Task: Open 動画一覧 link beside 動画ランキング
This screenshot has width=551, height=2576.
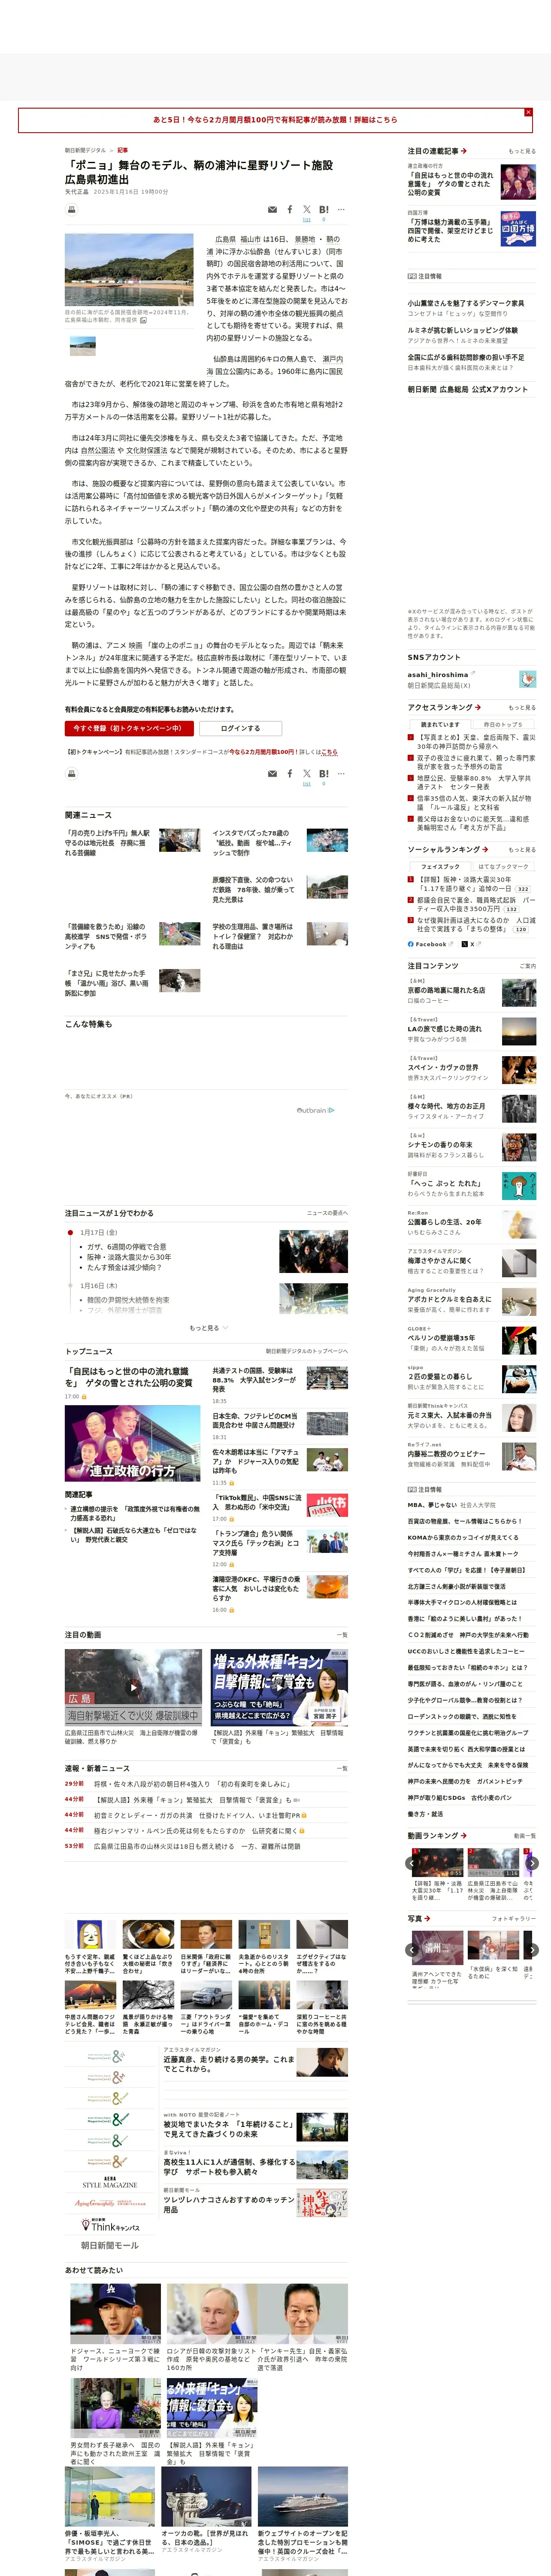Action: 525,1835
